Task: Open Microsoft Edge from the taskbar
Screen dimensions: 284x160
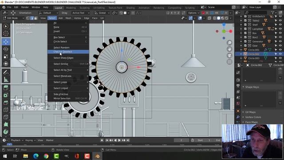Action: (x=36, y=156)
